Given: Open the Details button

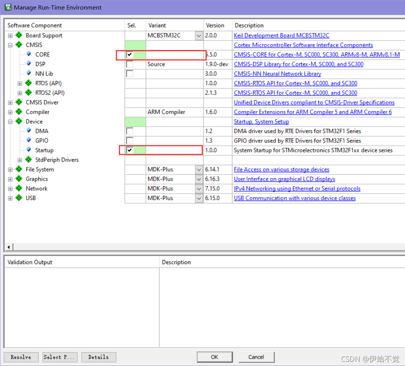Looking at the screenshot, I should click(99, 357).
